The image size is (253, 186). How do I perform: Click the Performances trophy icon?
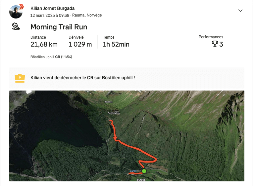click(x=215, y=44)
